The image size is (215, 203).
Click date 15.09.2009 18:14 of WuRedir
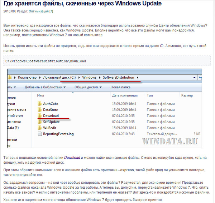124,128
